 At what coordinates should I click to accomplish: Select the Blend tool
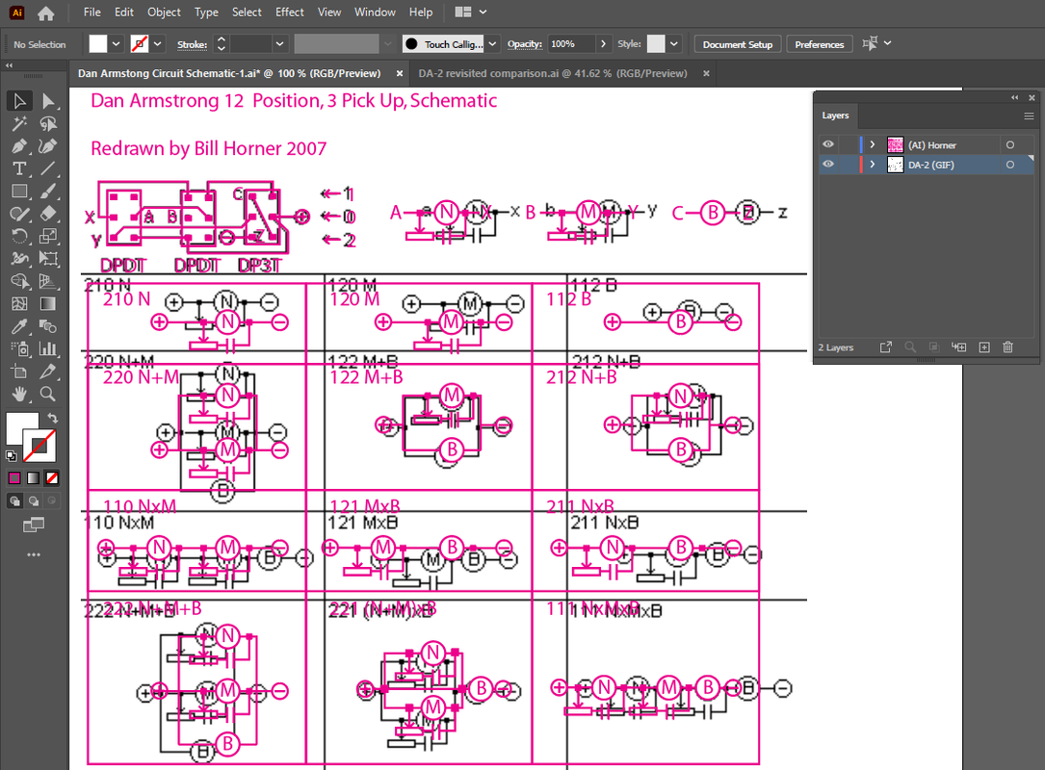point(48,326)
